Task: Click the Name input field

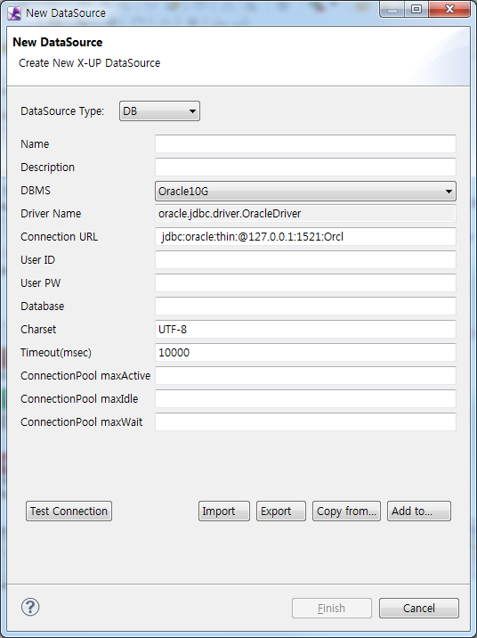Action: 305,144
